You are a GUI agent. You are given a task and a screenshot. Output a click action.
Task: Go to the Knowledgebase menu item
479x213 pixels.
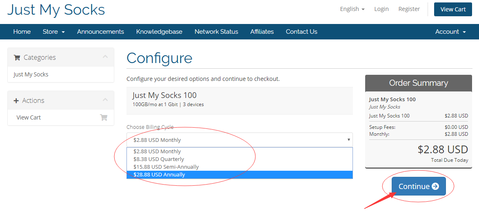[x=159, y=32]
